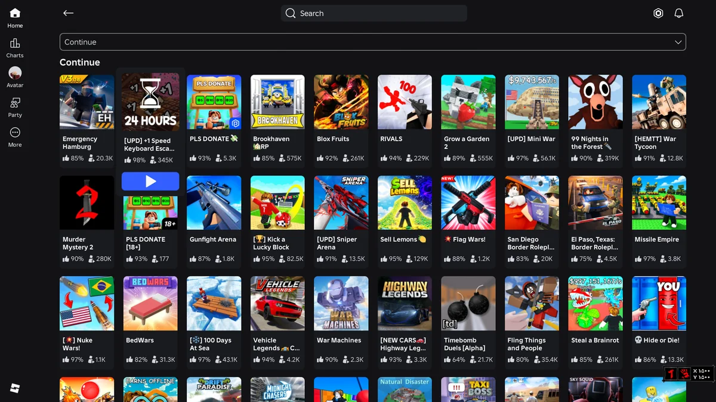The image size is (716, 402).
Task: Open [UPD] Mini War thumbnail
Action: [x=532, y=102]
